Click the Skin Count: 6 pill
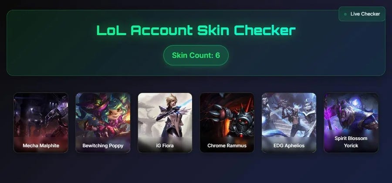Screen dimensions: 392x183 [x=196, y=55]
